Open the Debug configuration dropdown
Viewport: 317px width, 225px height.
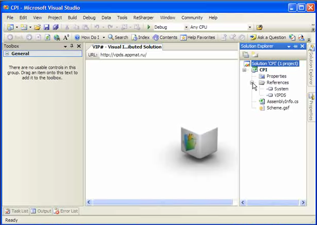[x=186, y=27]
